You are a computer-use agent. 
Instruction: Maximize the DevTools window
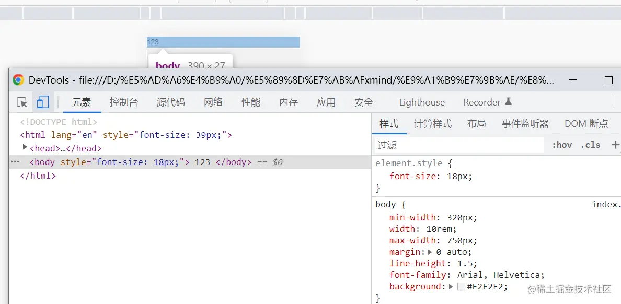(x=609, y=80)
